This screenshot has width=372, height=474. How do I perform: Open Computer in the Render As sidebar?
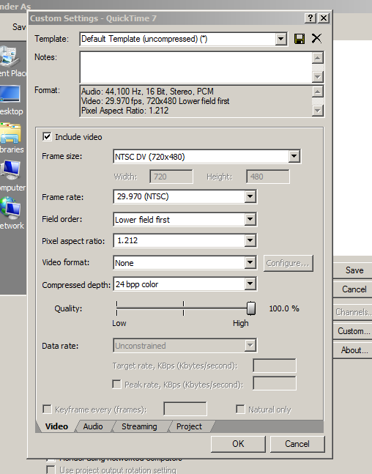click(12, 177)
